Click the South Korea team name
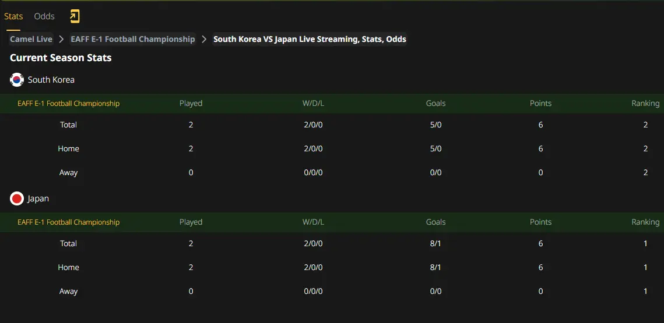 (51, 80)
